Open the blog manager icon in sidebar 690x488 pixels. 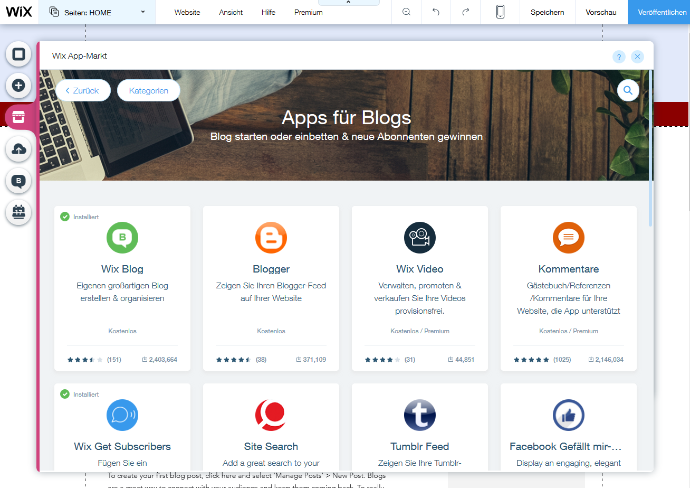tap(18, 181)
